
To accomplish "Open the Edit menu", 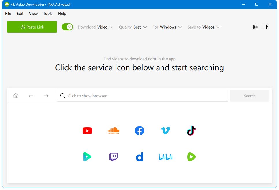I will [20, 14].
